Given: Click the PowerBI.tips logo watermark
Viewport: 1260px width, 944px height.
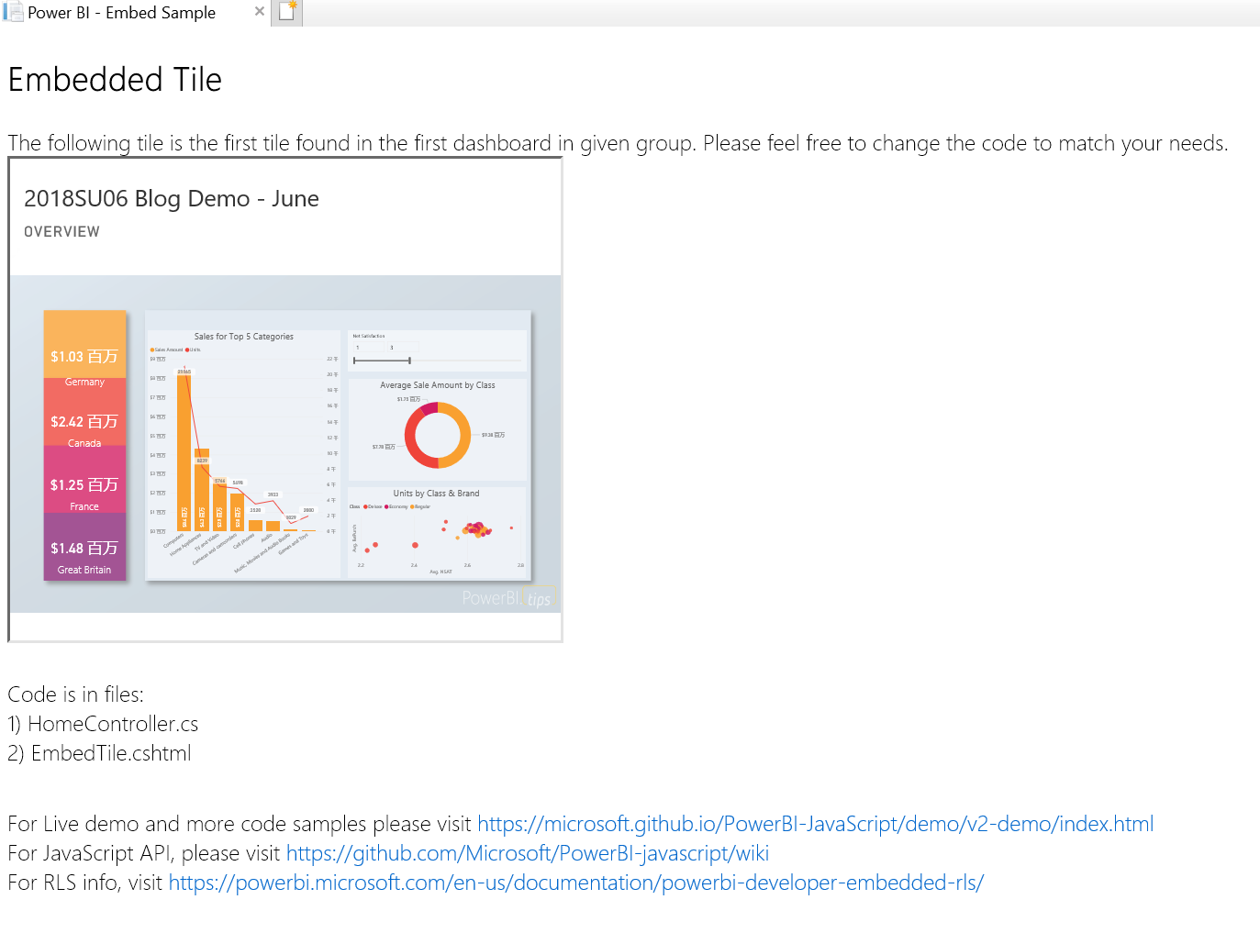Looking at the screenshot, I should [506, 599].
